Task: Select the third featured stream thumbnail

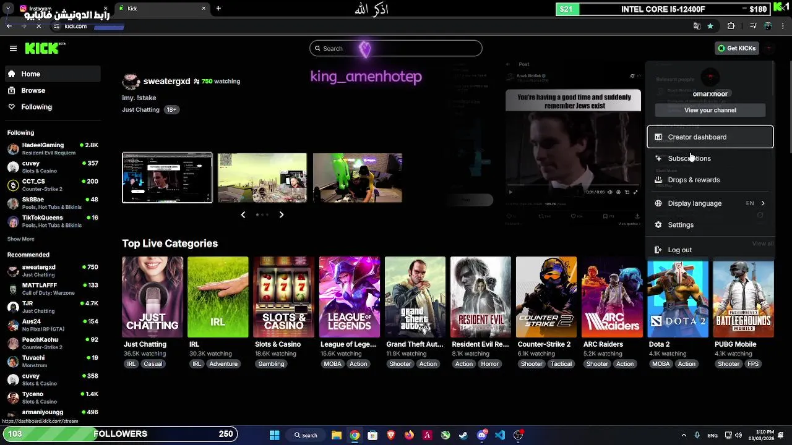Action: coord(358,178)
